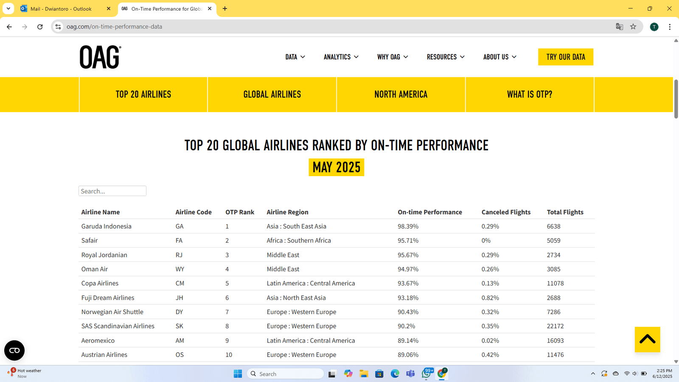Click the browser address bar URL
679x382 pixels.
114,27
